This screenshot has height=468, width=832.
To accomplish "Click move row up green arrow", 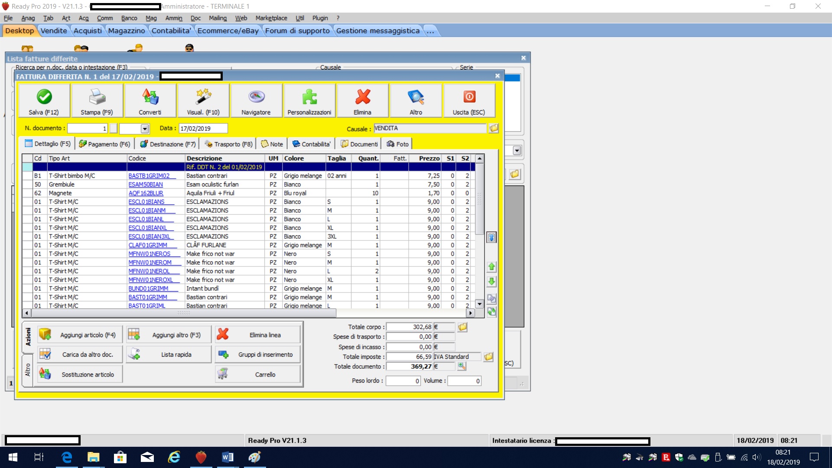I will click(x=491, y=267).
